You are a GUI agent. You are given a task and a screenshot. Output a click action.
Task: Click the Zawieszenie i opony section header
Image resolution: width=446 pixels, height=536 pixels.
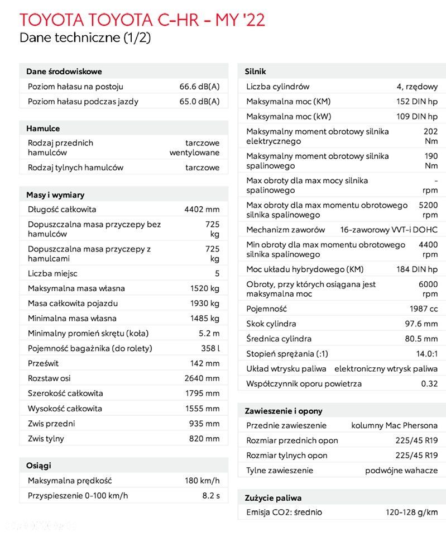click(x=284, y=411)
